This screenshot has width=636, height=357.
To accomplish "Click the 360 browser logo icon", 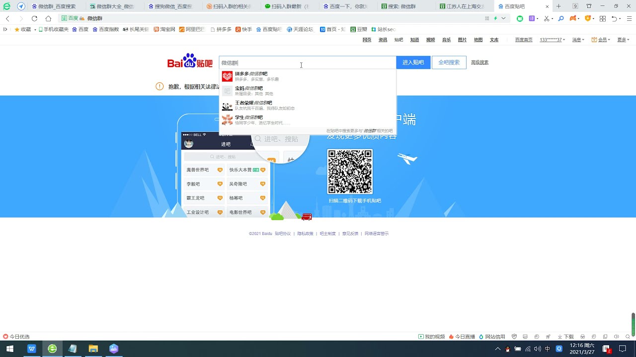I will tap(7, 6).
